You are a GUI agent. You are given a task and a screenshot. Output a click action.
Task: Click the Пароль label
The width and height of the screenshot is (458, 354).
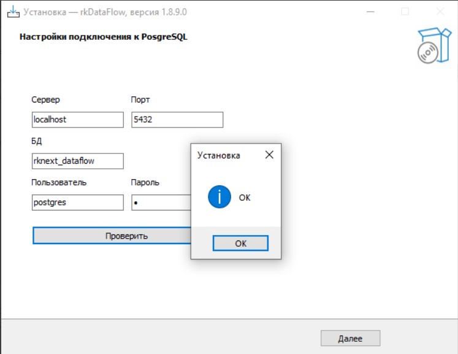[x=145, y=182]
